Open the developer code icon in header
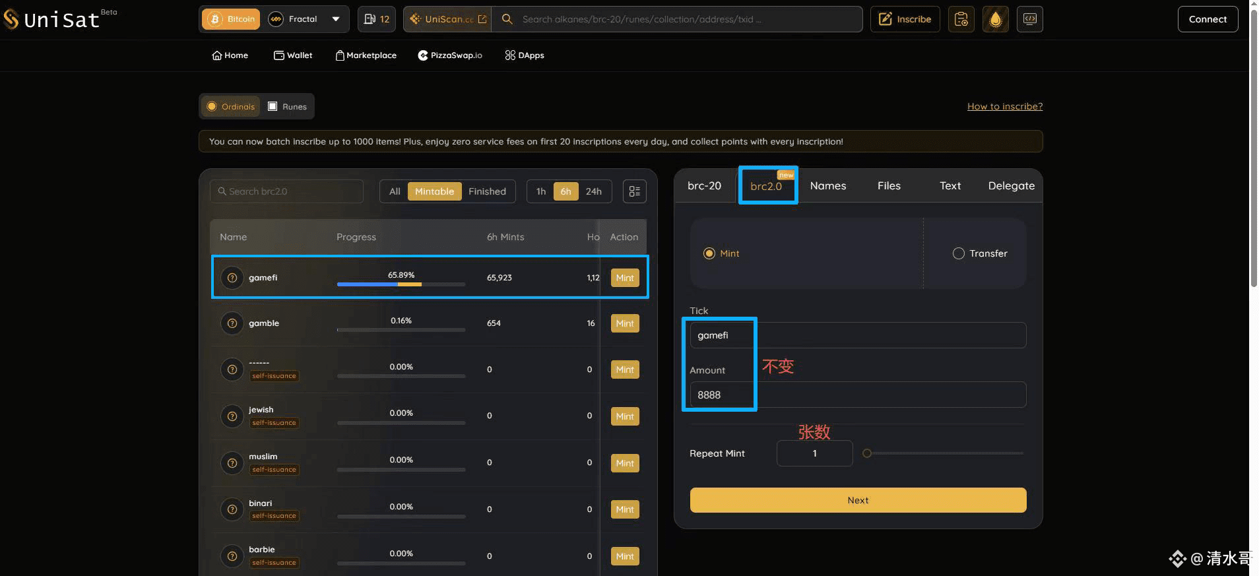The width and height of the screenshot is (1259, 576). (x=1030, y=19)
